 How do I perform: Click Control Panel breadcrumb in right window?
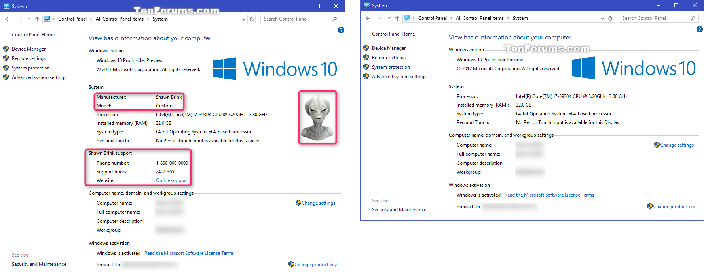click(x=433, y=18)
